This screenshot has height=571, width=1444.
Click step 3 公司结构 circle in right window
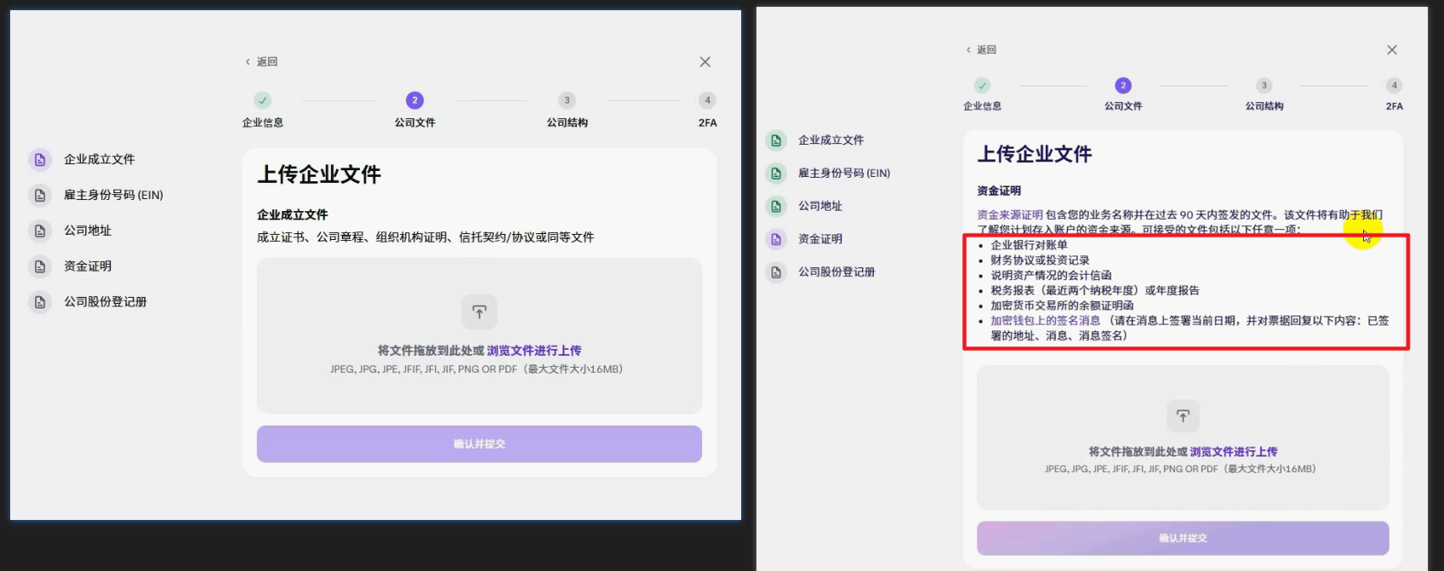[1264, 85]
